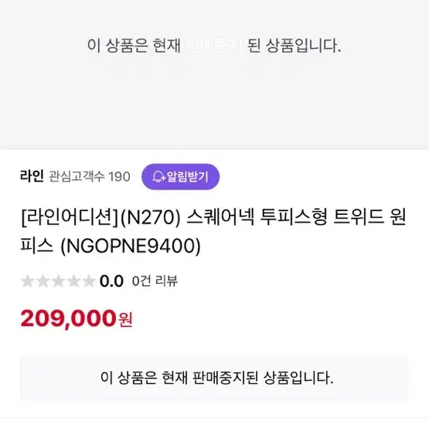Click the 판매중지된 상품입니다 notice banner below price
Viewport: 429px width, 429px height.
pyautogui.click(x=214, y=378)
